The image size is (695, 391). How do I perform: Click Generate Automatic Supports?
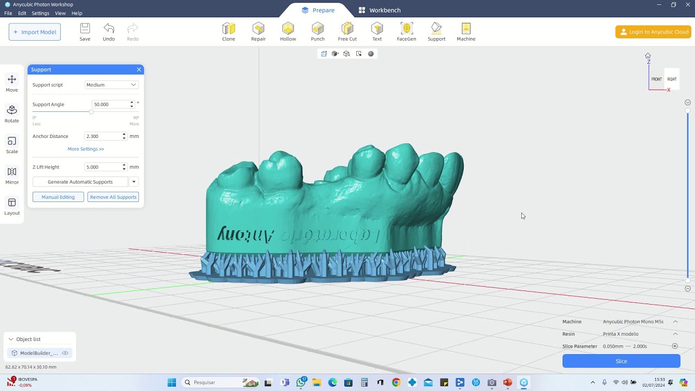point(80,182)
